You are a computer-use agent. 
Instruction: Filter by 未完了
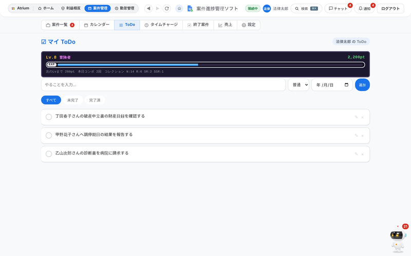(x=72, y=100)
